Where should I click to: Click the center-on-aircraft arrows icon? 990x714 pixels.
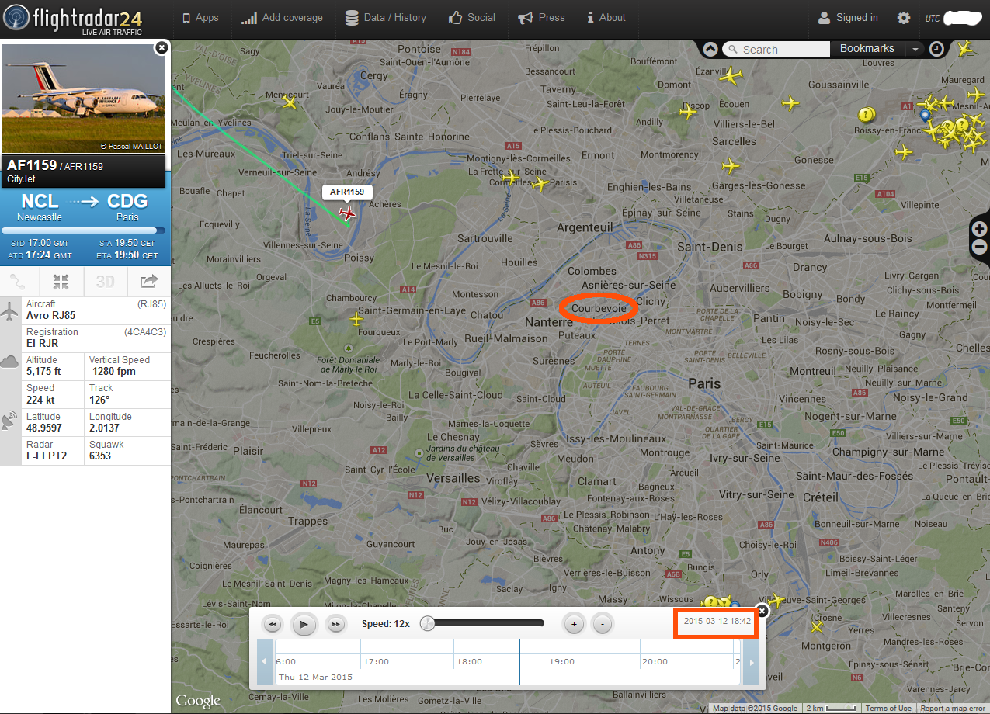click(61, 281)
